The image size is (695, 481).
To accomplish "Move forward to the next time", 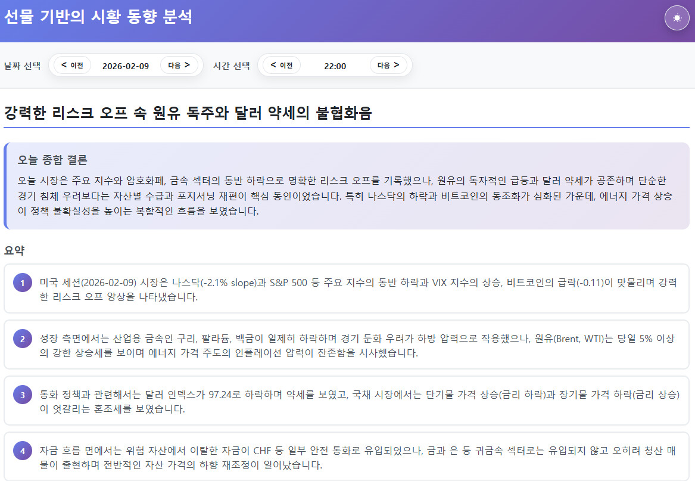I will pyautogui.click(x=388, y=65).
